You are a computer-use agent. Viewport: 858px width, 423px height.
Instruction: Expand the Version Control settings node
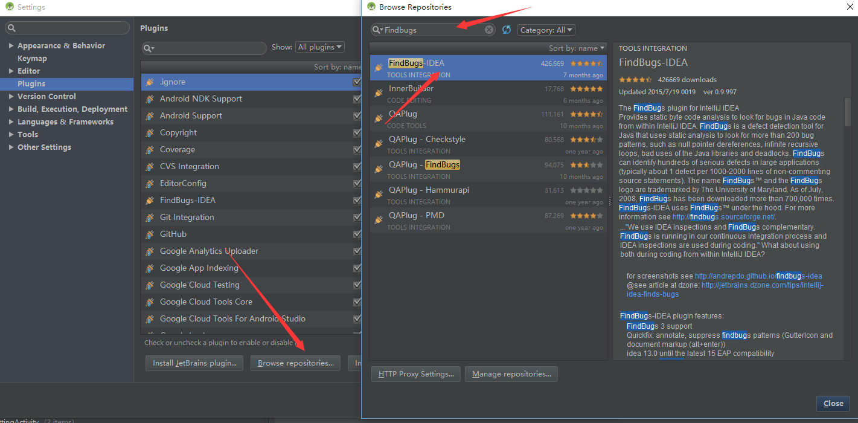pos(11,97)
